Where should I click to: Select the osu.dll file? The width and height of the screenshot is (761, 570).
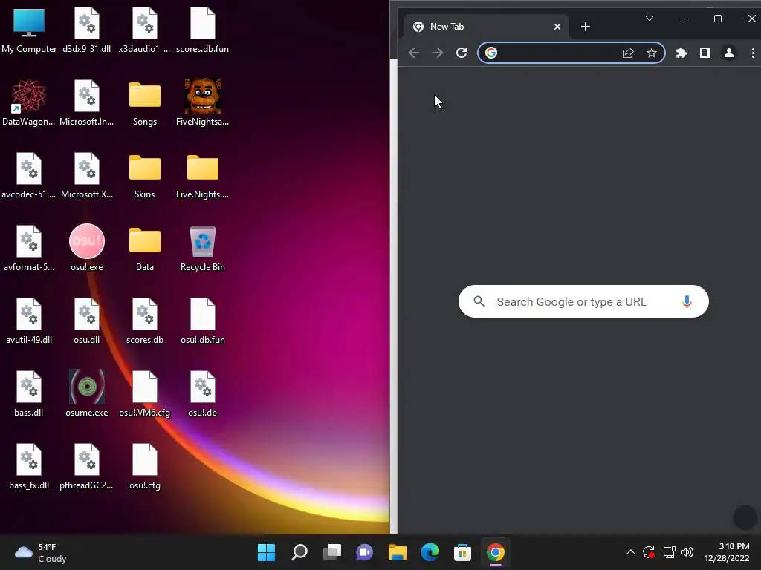point(87,321)
